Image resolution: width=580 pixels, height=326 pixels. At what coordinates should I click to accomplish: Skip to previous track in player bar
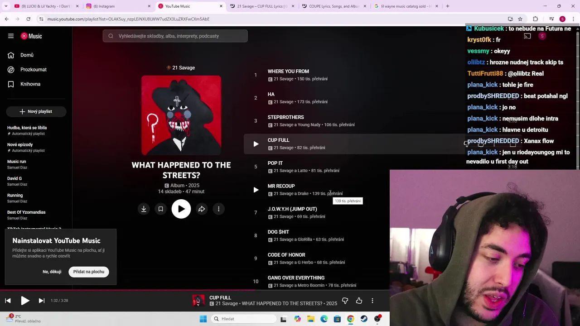pos(8,301)
